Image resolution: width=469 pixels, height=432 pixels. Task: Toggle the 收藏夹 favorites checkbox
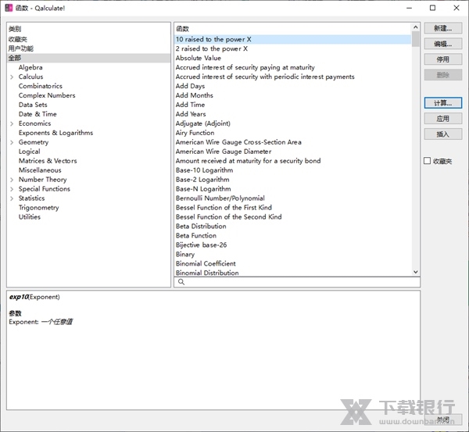tap(427, 161)
